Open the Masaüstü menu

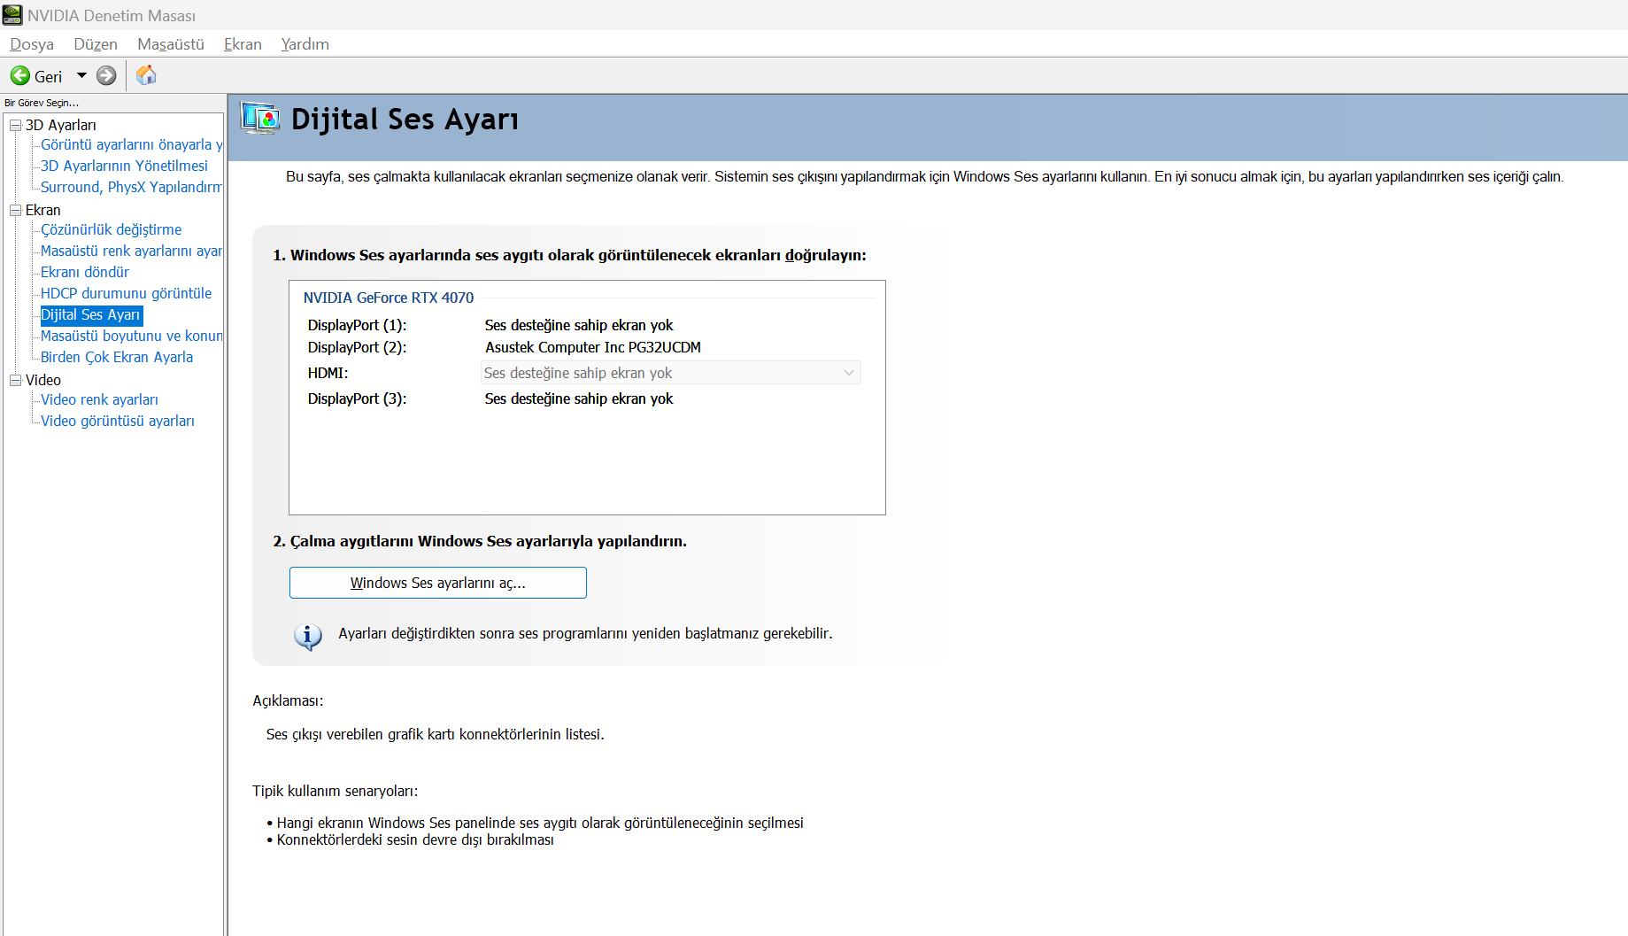(x=171, y=44)
